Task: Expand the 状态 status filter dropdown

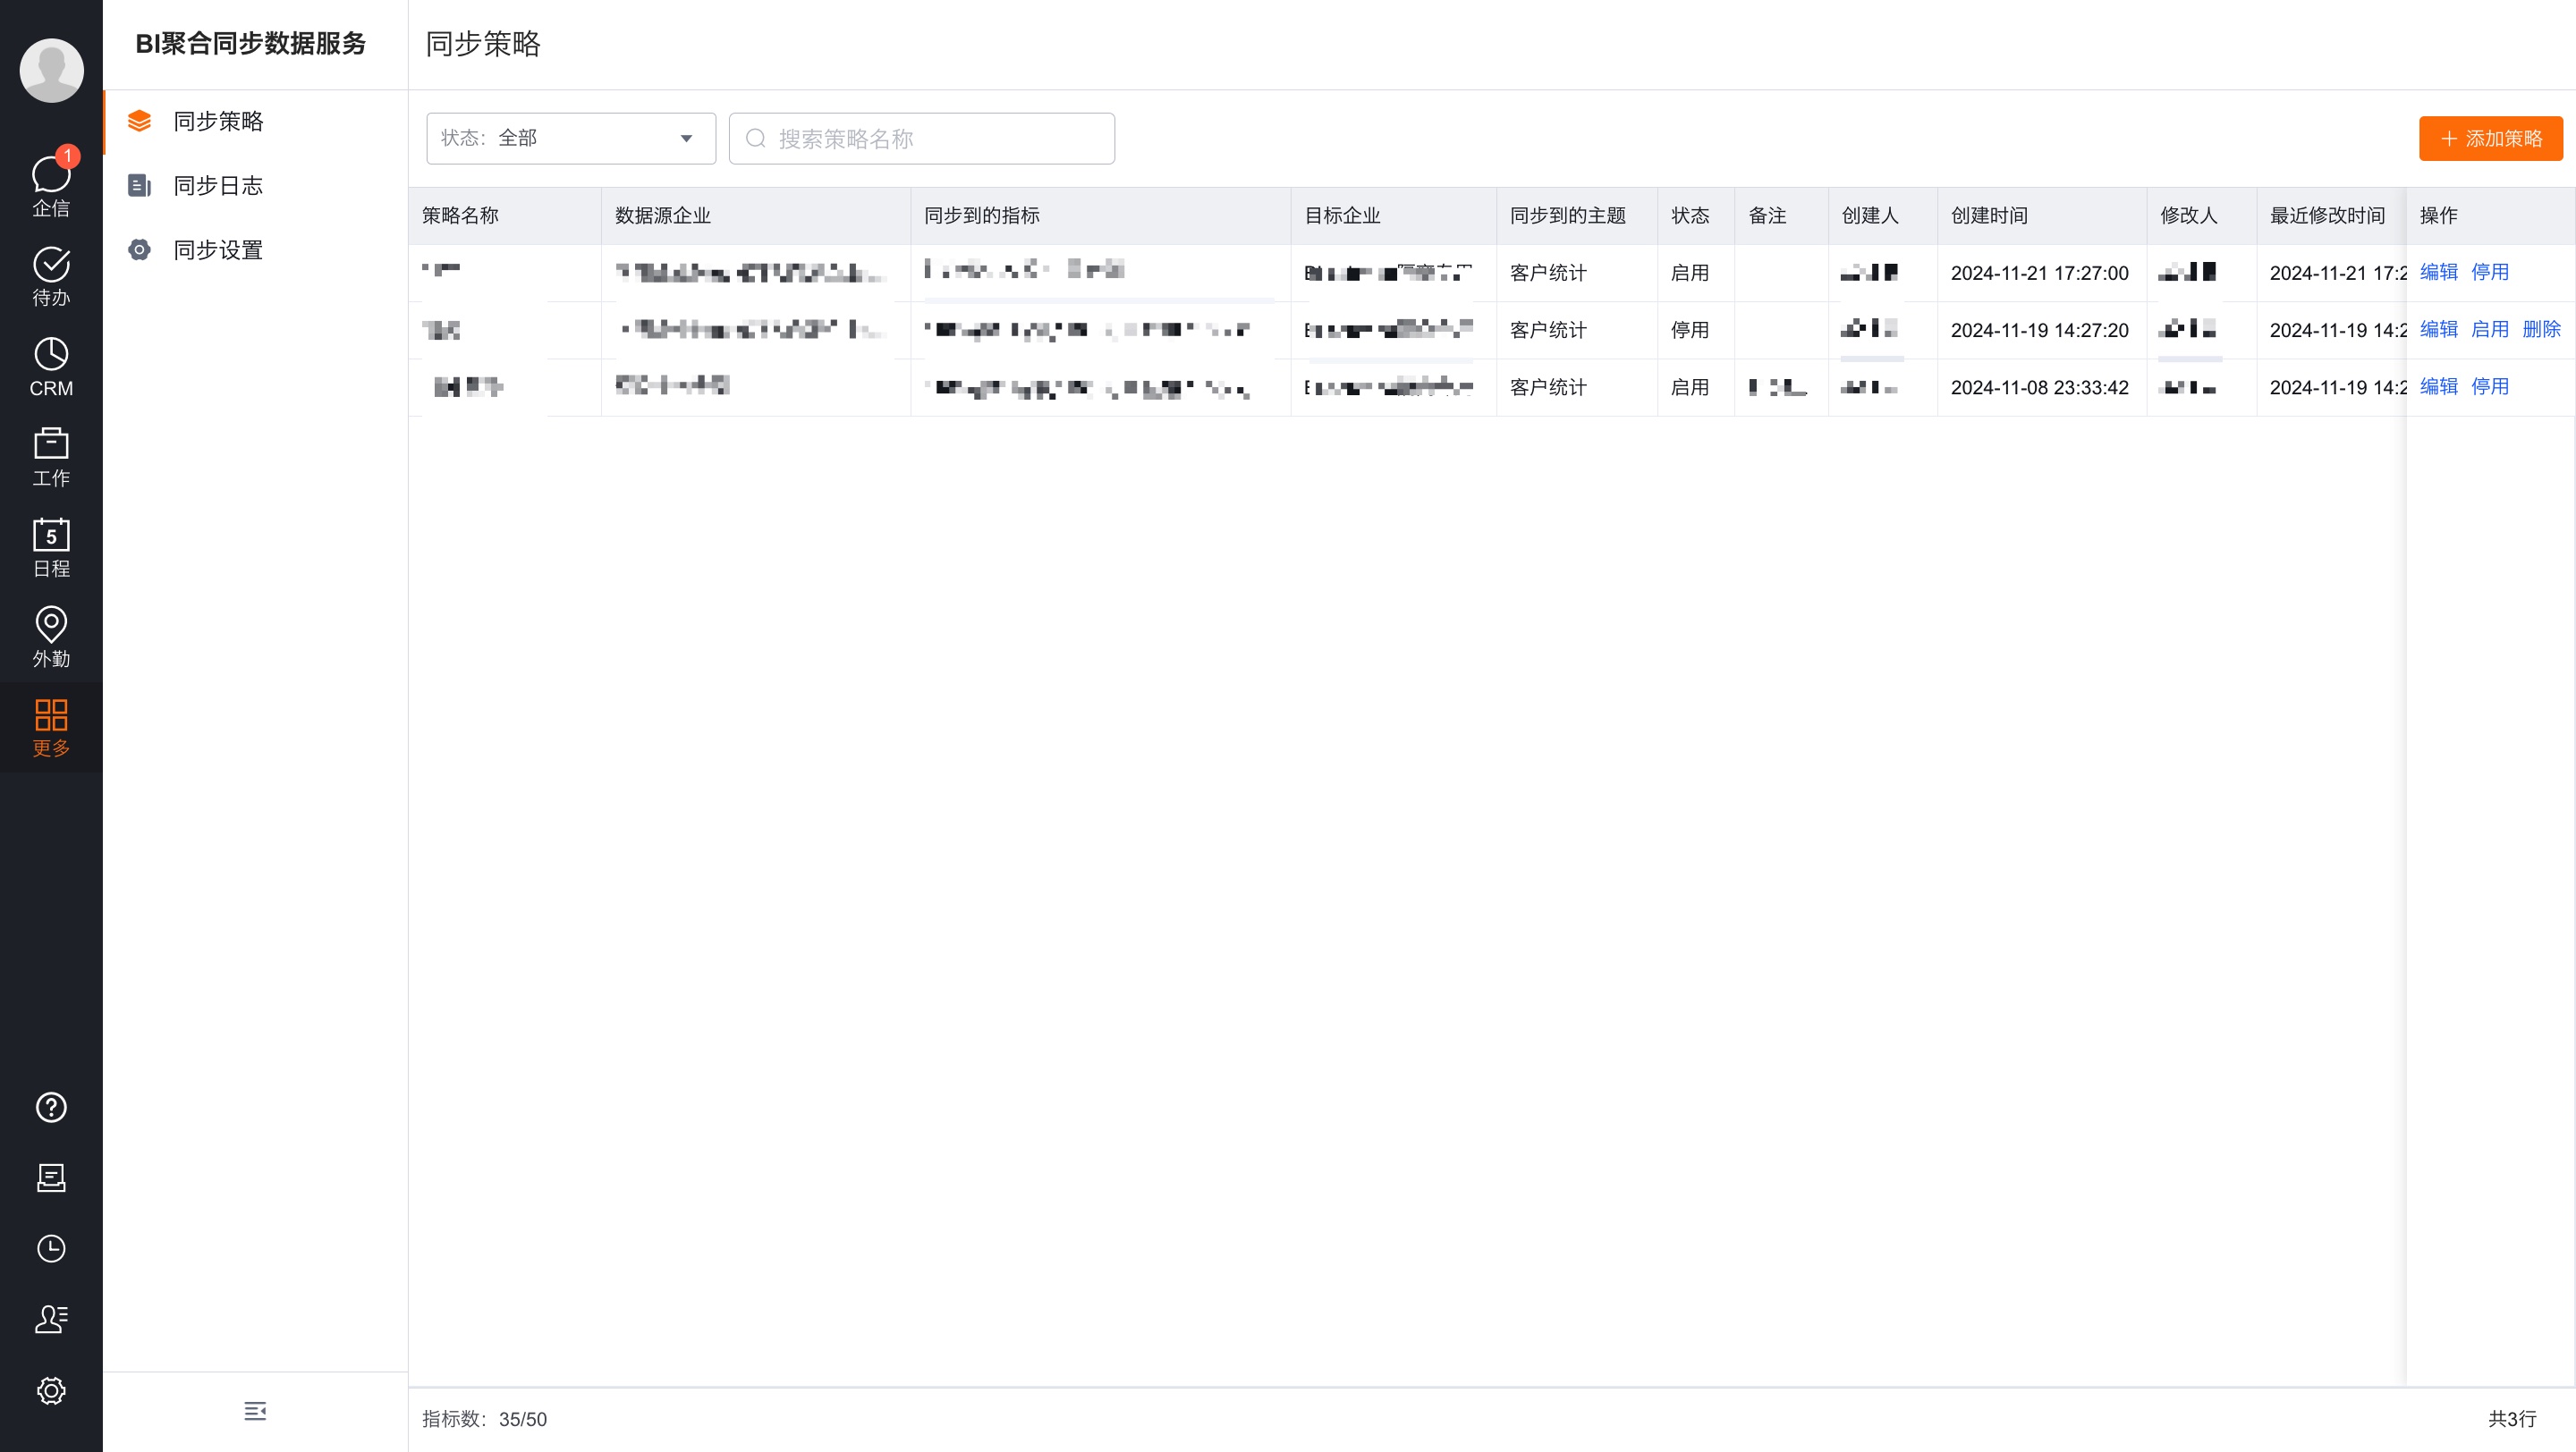Action: (x=570, y=138)
